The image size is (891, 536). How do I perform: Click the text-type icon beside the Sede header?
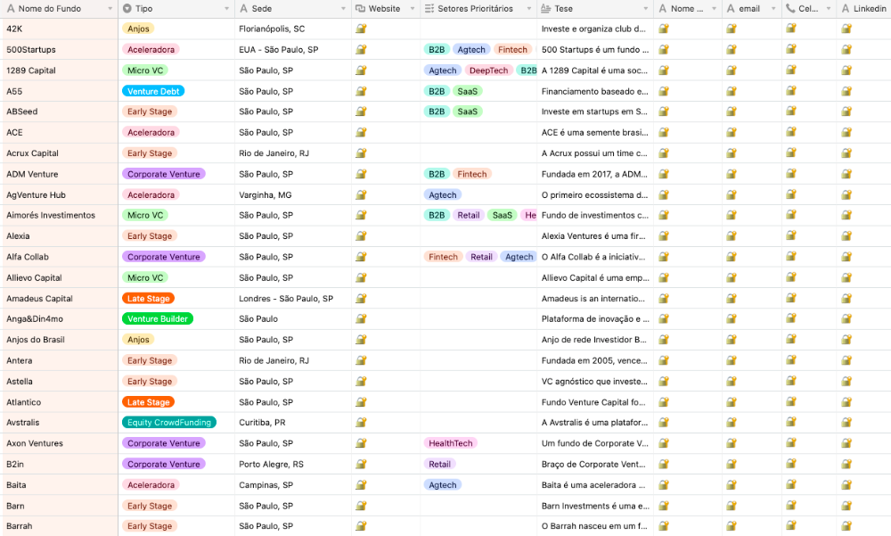pyautogui.click(x=244, y=9)
